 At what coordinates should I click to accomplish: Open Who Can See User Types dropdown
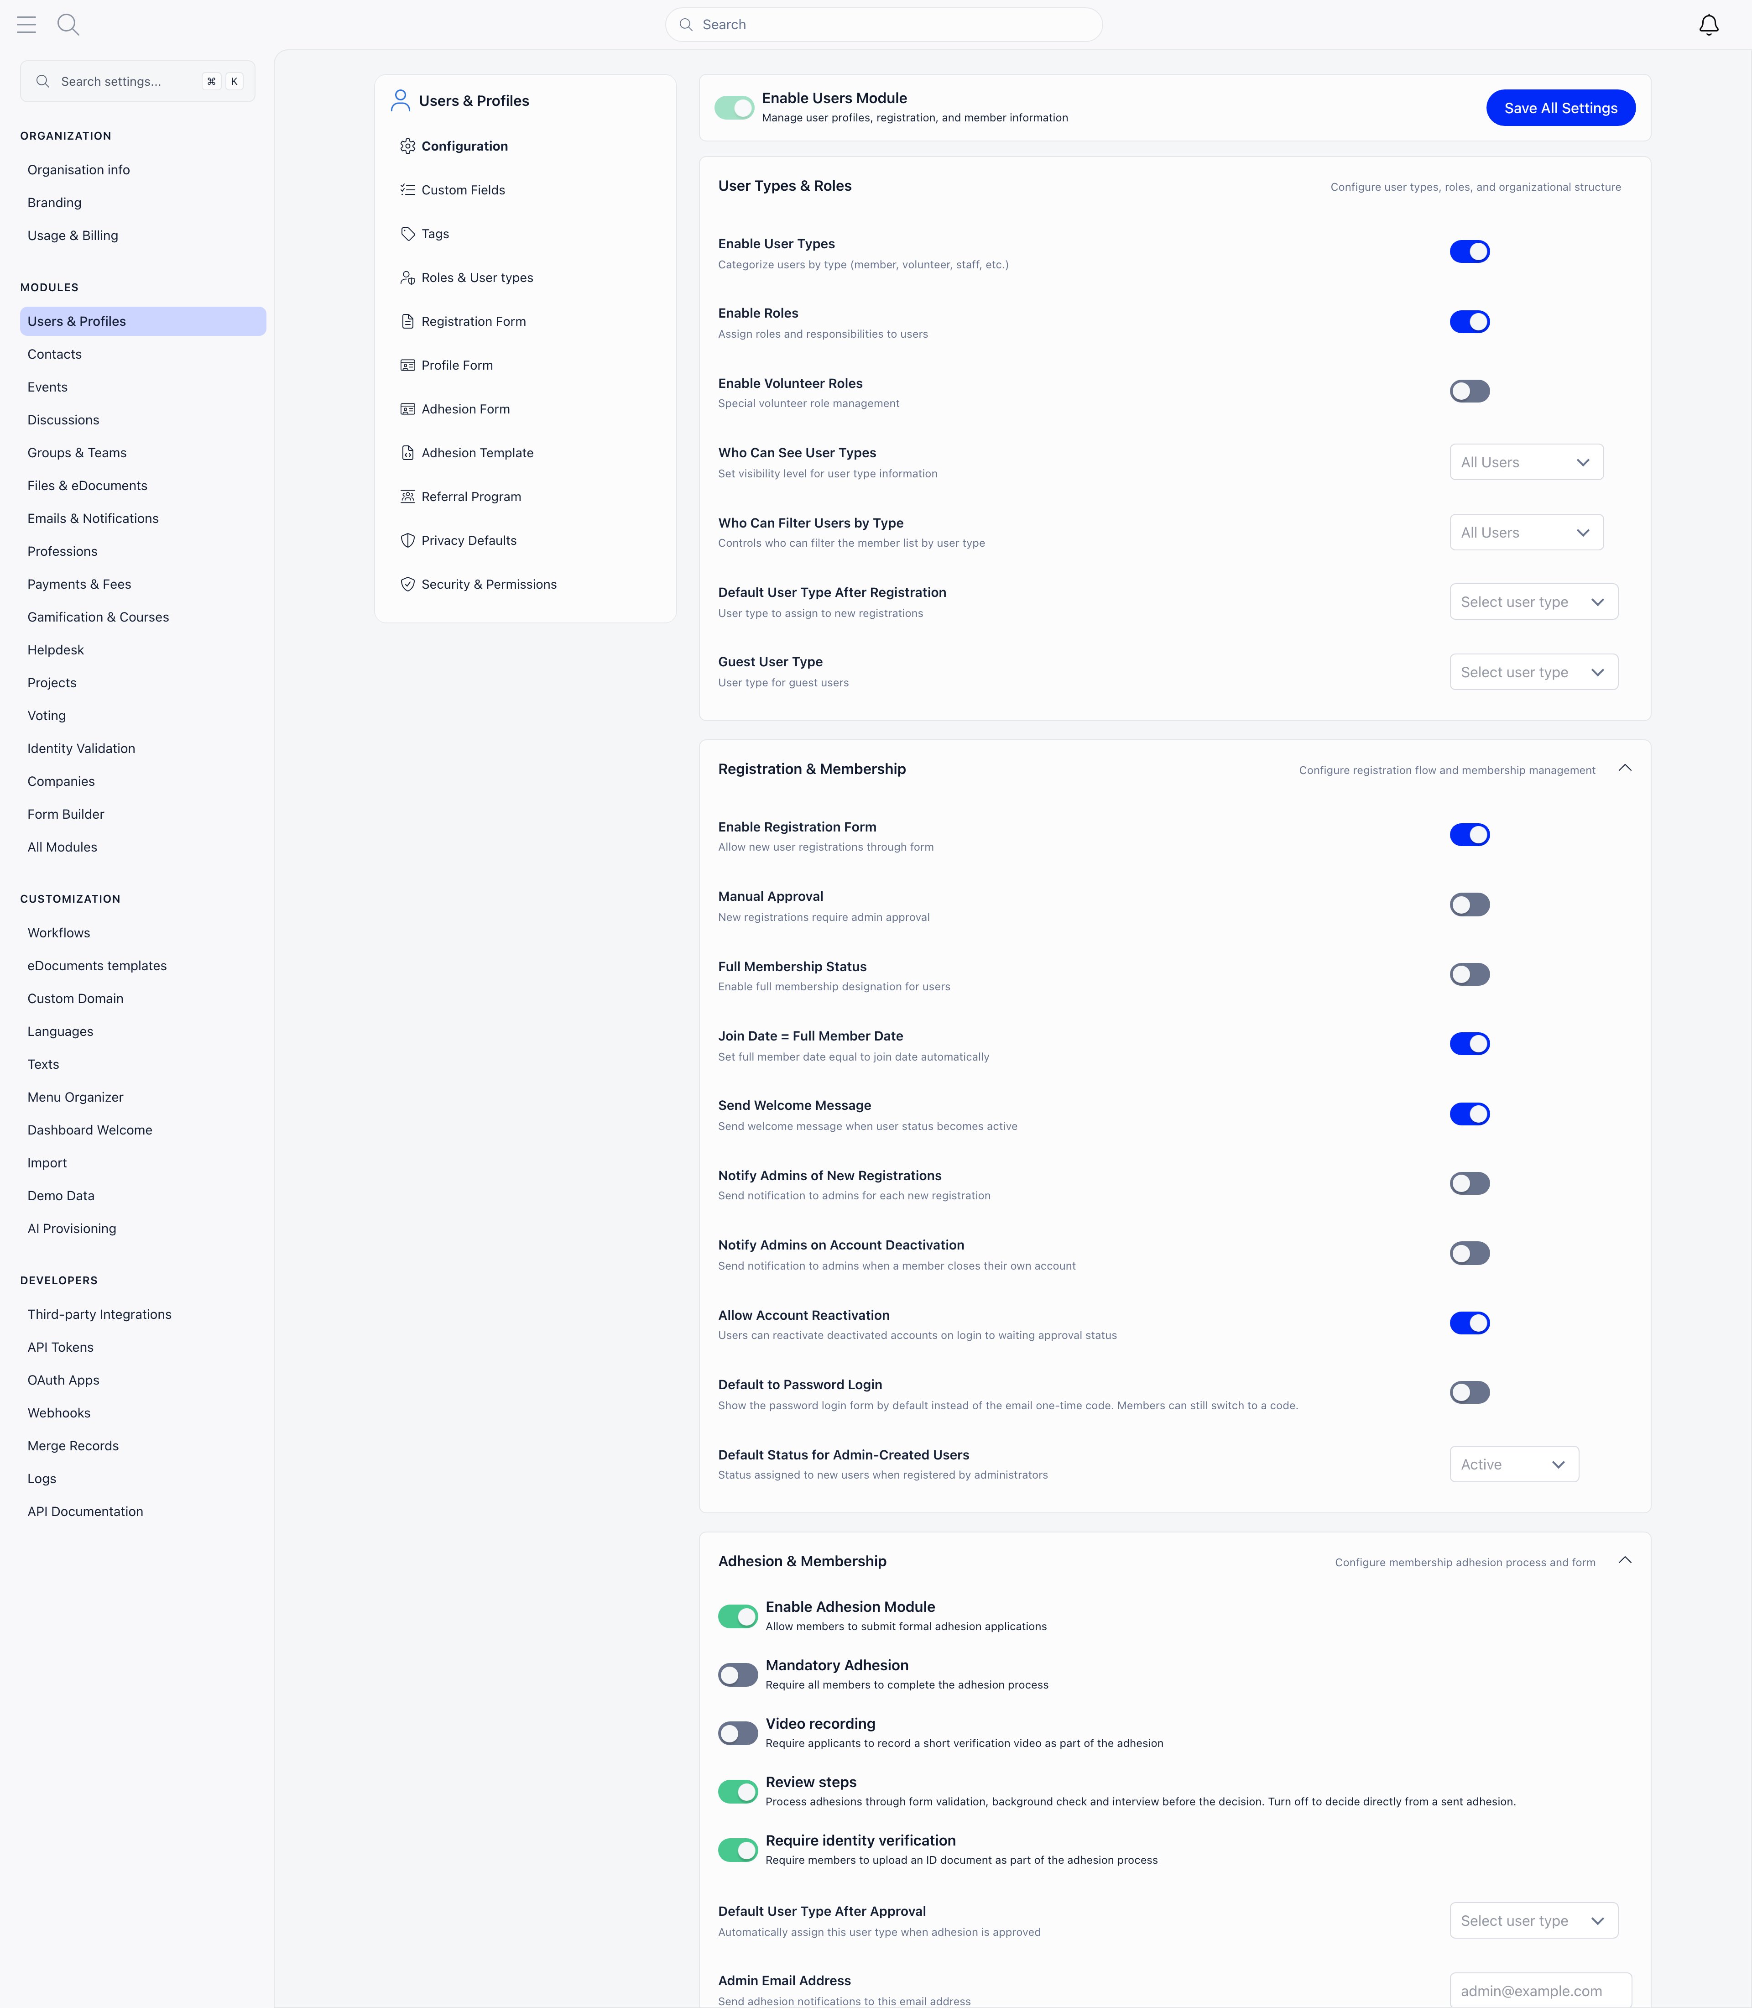pyautogui.click(x=1526, y=463)
